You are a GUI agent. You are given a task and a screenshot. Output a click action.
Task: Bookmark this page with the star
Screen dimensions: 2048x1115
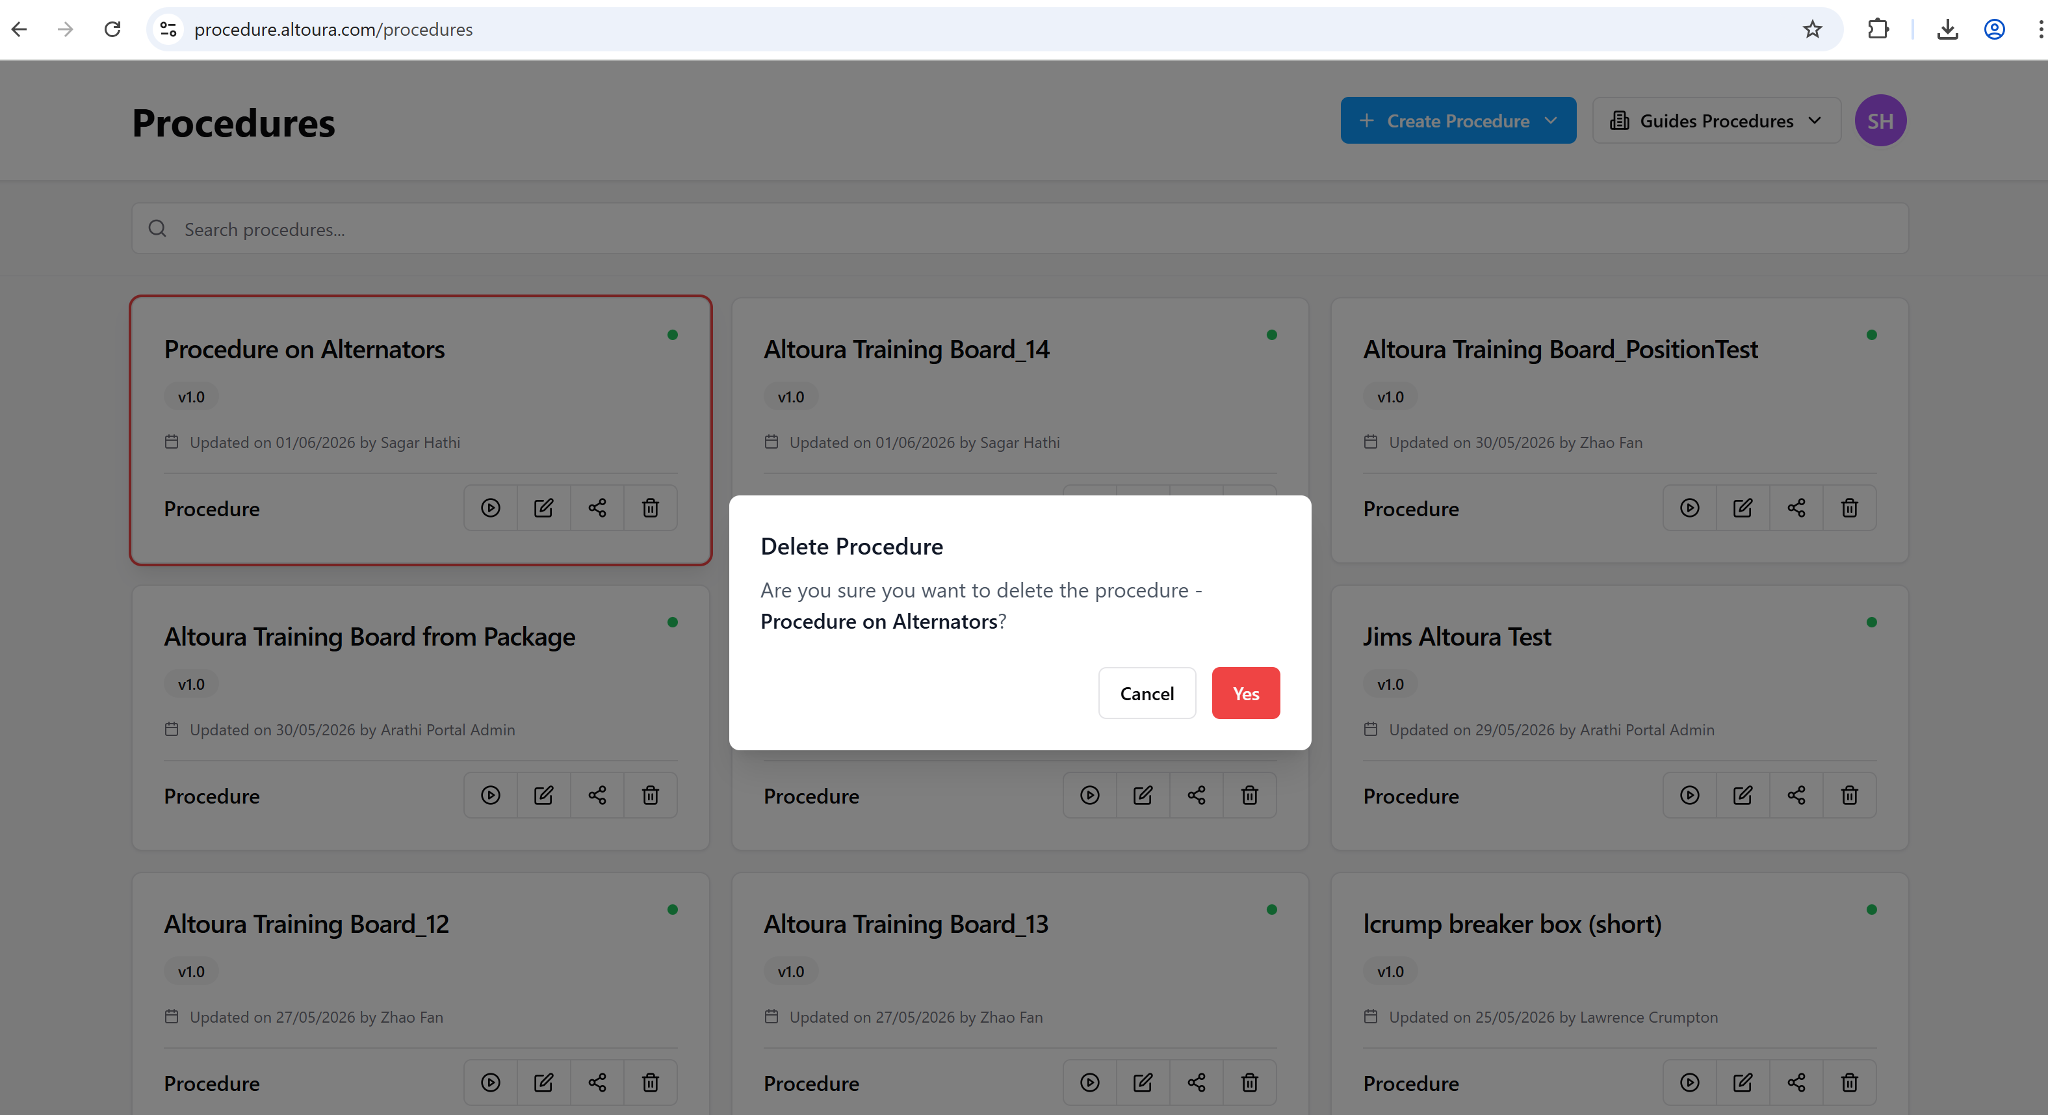(1812, 29)
